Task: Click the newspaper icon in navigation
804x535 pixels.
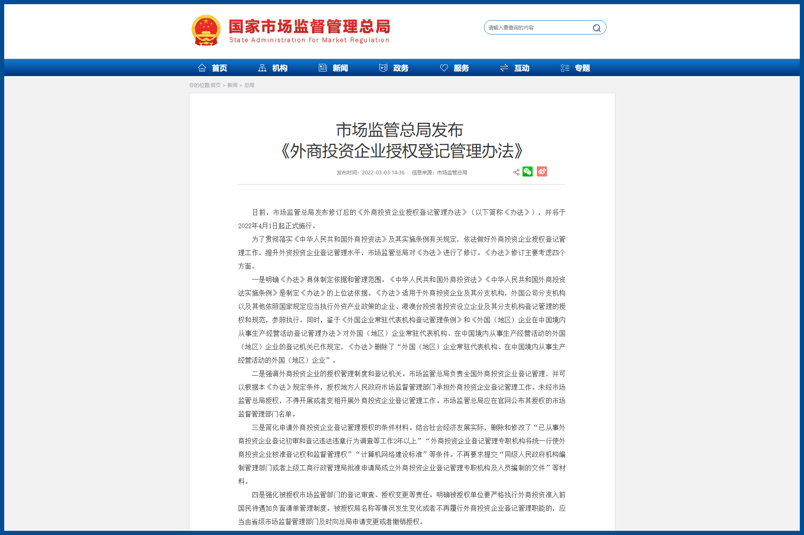Action: (323, 68)
